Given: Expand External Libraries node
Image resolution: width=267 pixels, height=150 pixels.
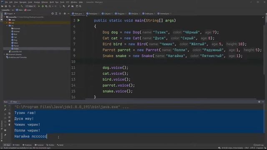Looking at the screenshot, I should 5,55.
